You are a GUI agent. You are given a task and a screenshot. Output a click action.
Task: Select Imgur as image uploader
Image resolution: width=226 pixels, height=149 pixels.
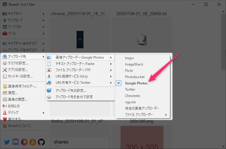coord(129,58)
